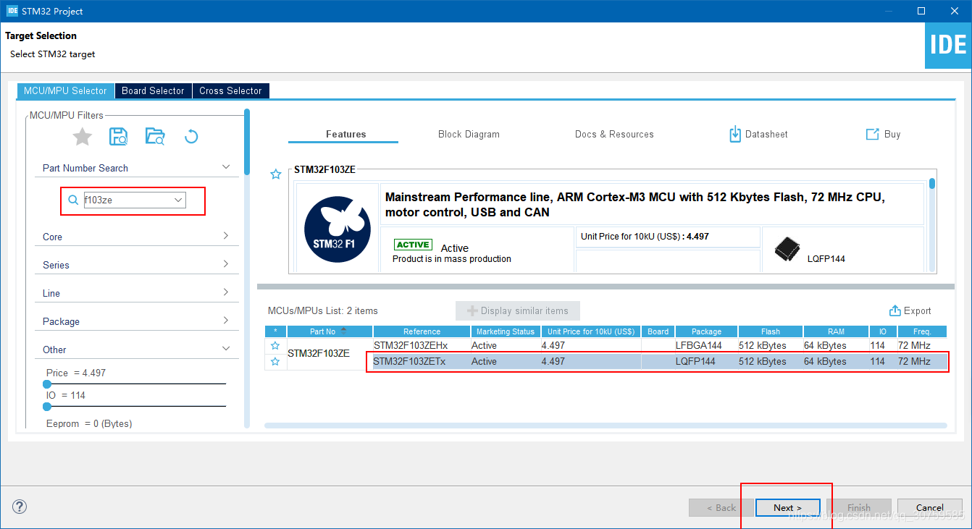Click the Back button
Screen dimensions: 972x529
(720, 508)
